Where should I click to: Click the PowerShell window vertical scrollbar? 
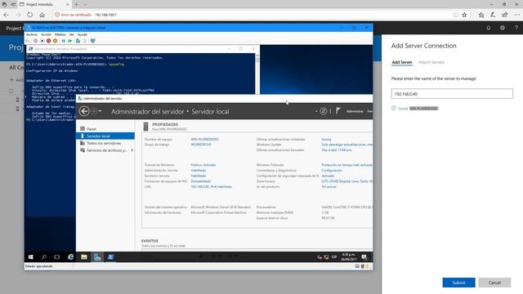coord(257,73)
